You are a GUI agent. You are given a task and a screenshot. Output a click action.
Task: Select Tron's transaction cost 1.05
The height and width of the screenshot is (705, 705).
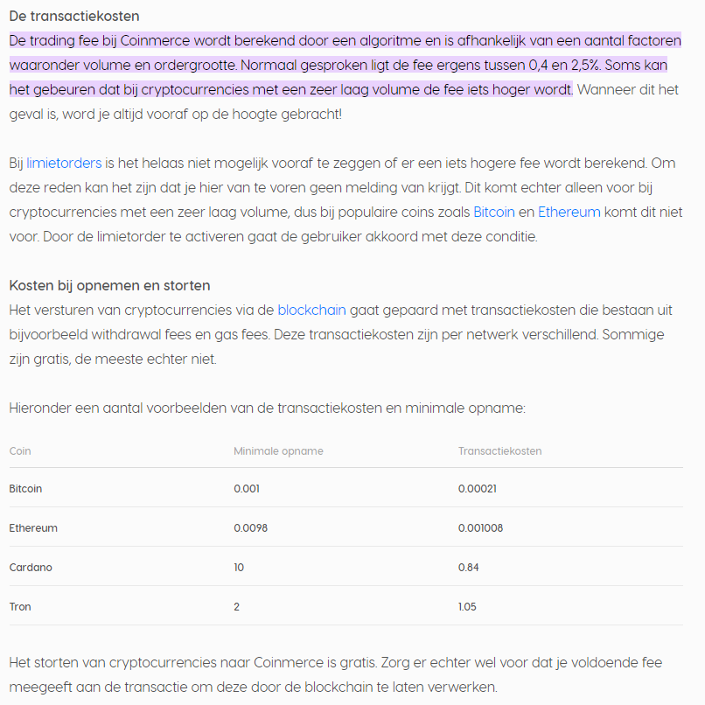point(467,607)
